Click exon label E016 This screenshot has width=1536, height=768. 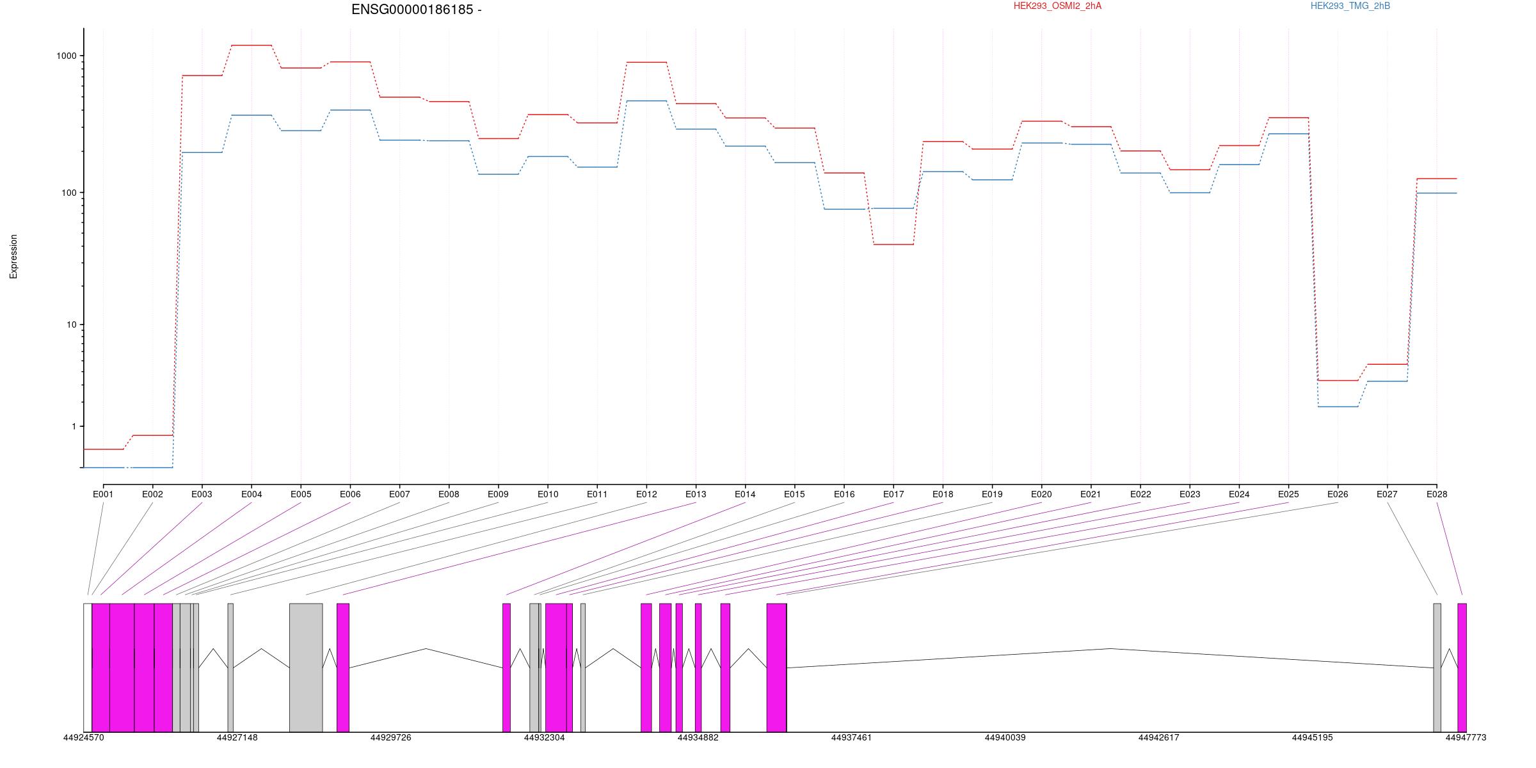pos(844,494)
